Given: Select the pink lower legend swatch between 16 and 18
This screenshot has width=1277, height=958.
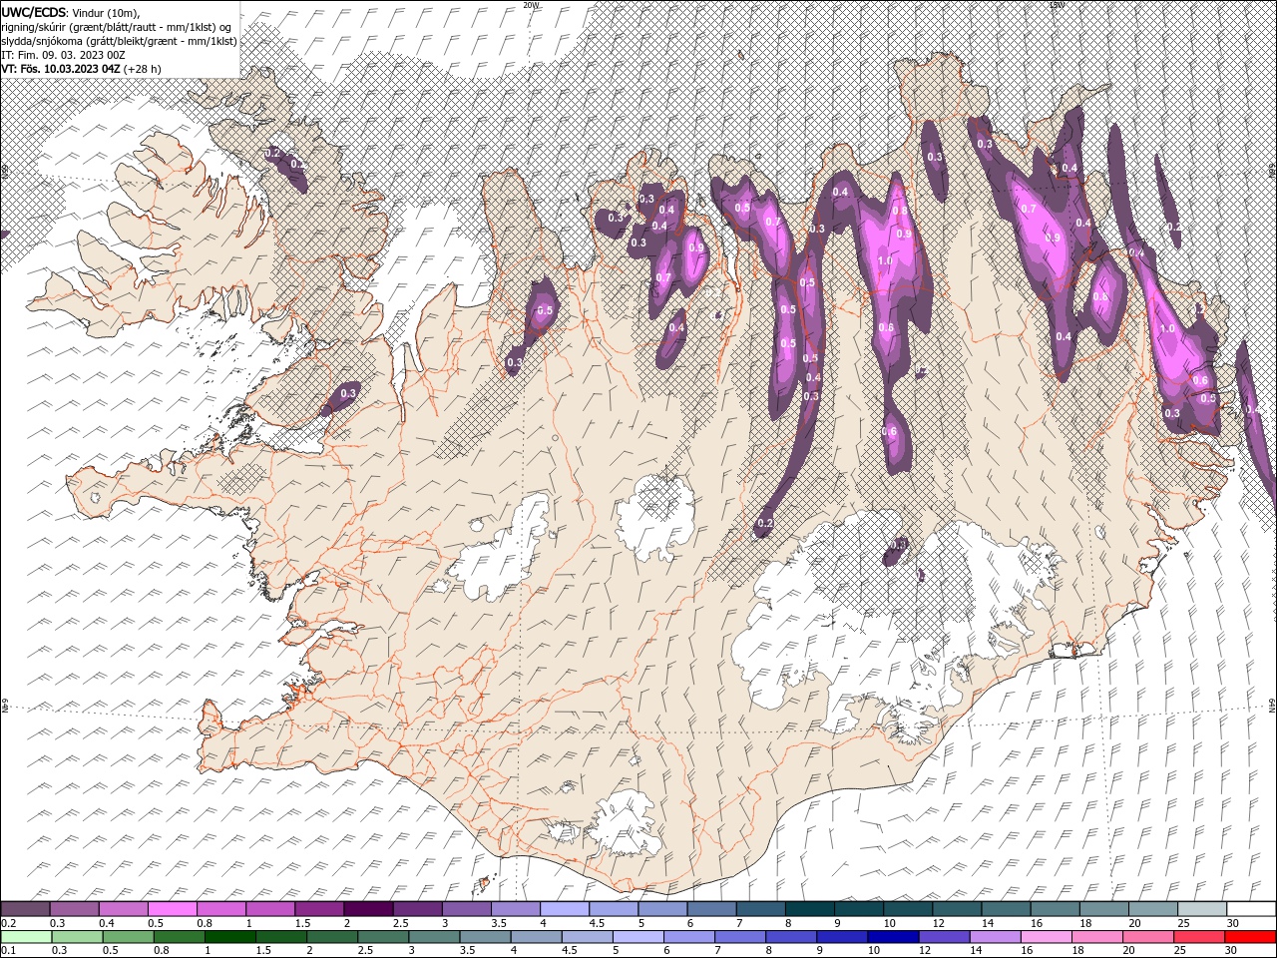Looking at the screenshot, I should pyautogui.click(x=1046, y=937).
